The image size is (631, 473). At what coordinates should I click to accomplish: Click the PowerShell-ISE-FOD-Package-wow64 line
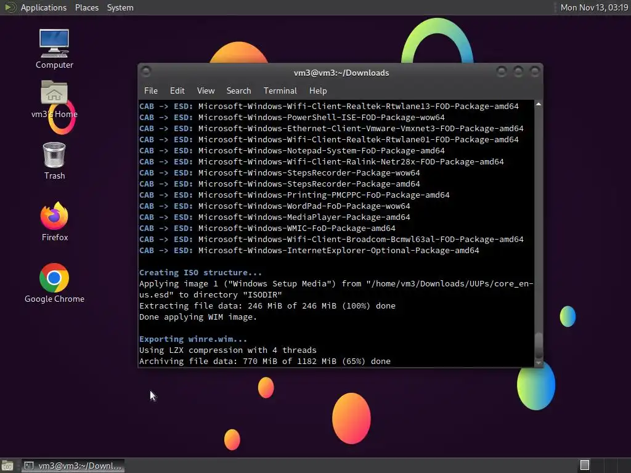(291, 118)
